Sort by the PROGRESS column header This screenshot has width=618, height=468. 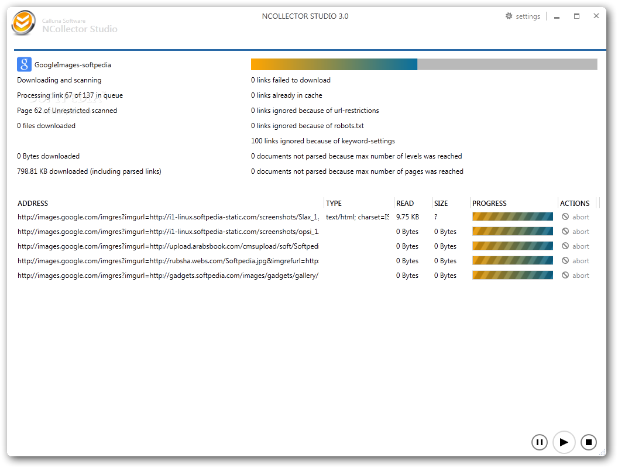coord(489,203)
